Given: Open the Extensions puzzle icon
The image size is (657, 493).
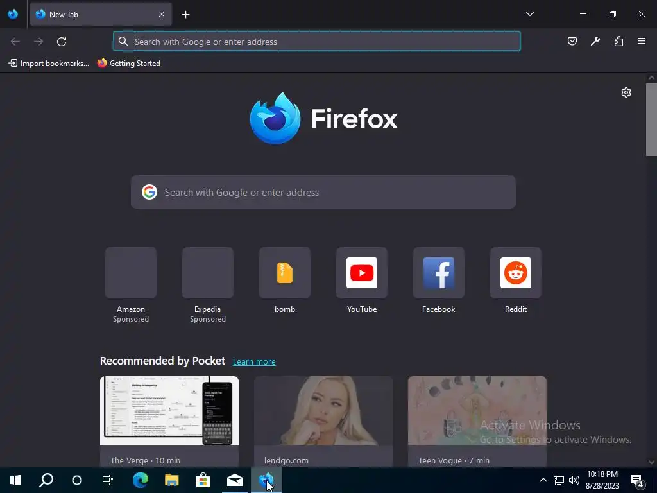Looking at the screenshot, I should 619,41.
